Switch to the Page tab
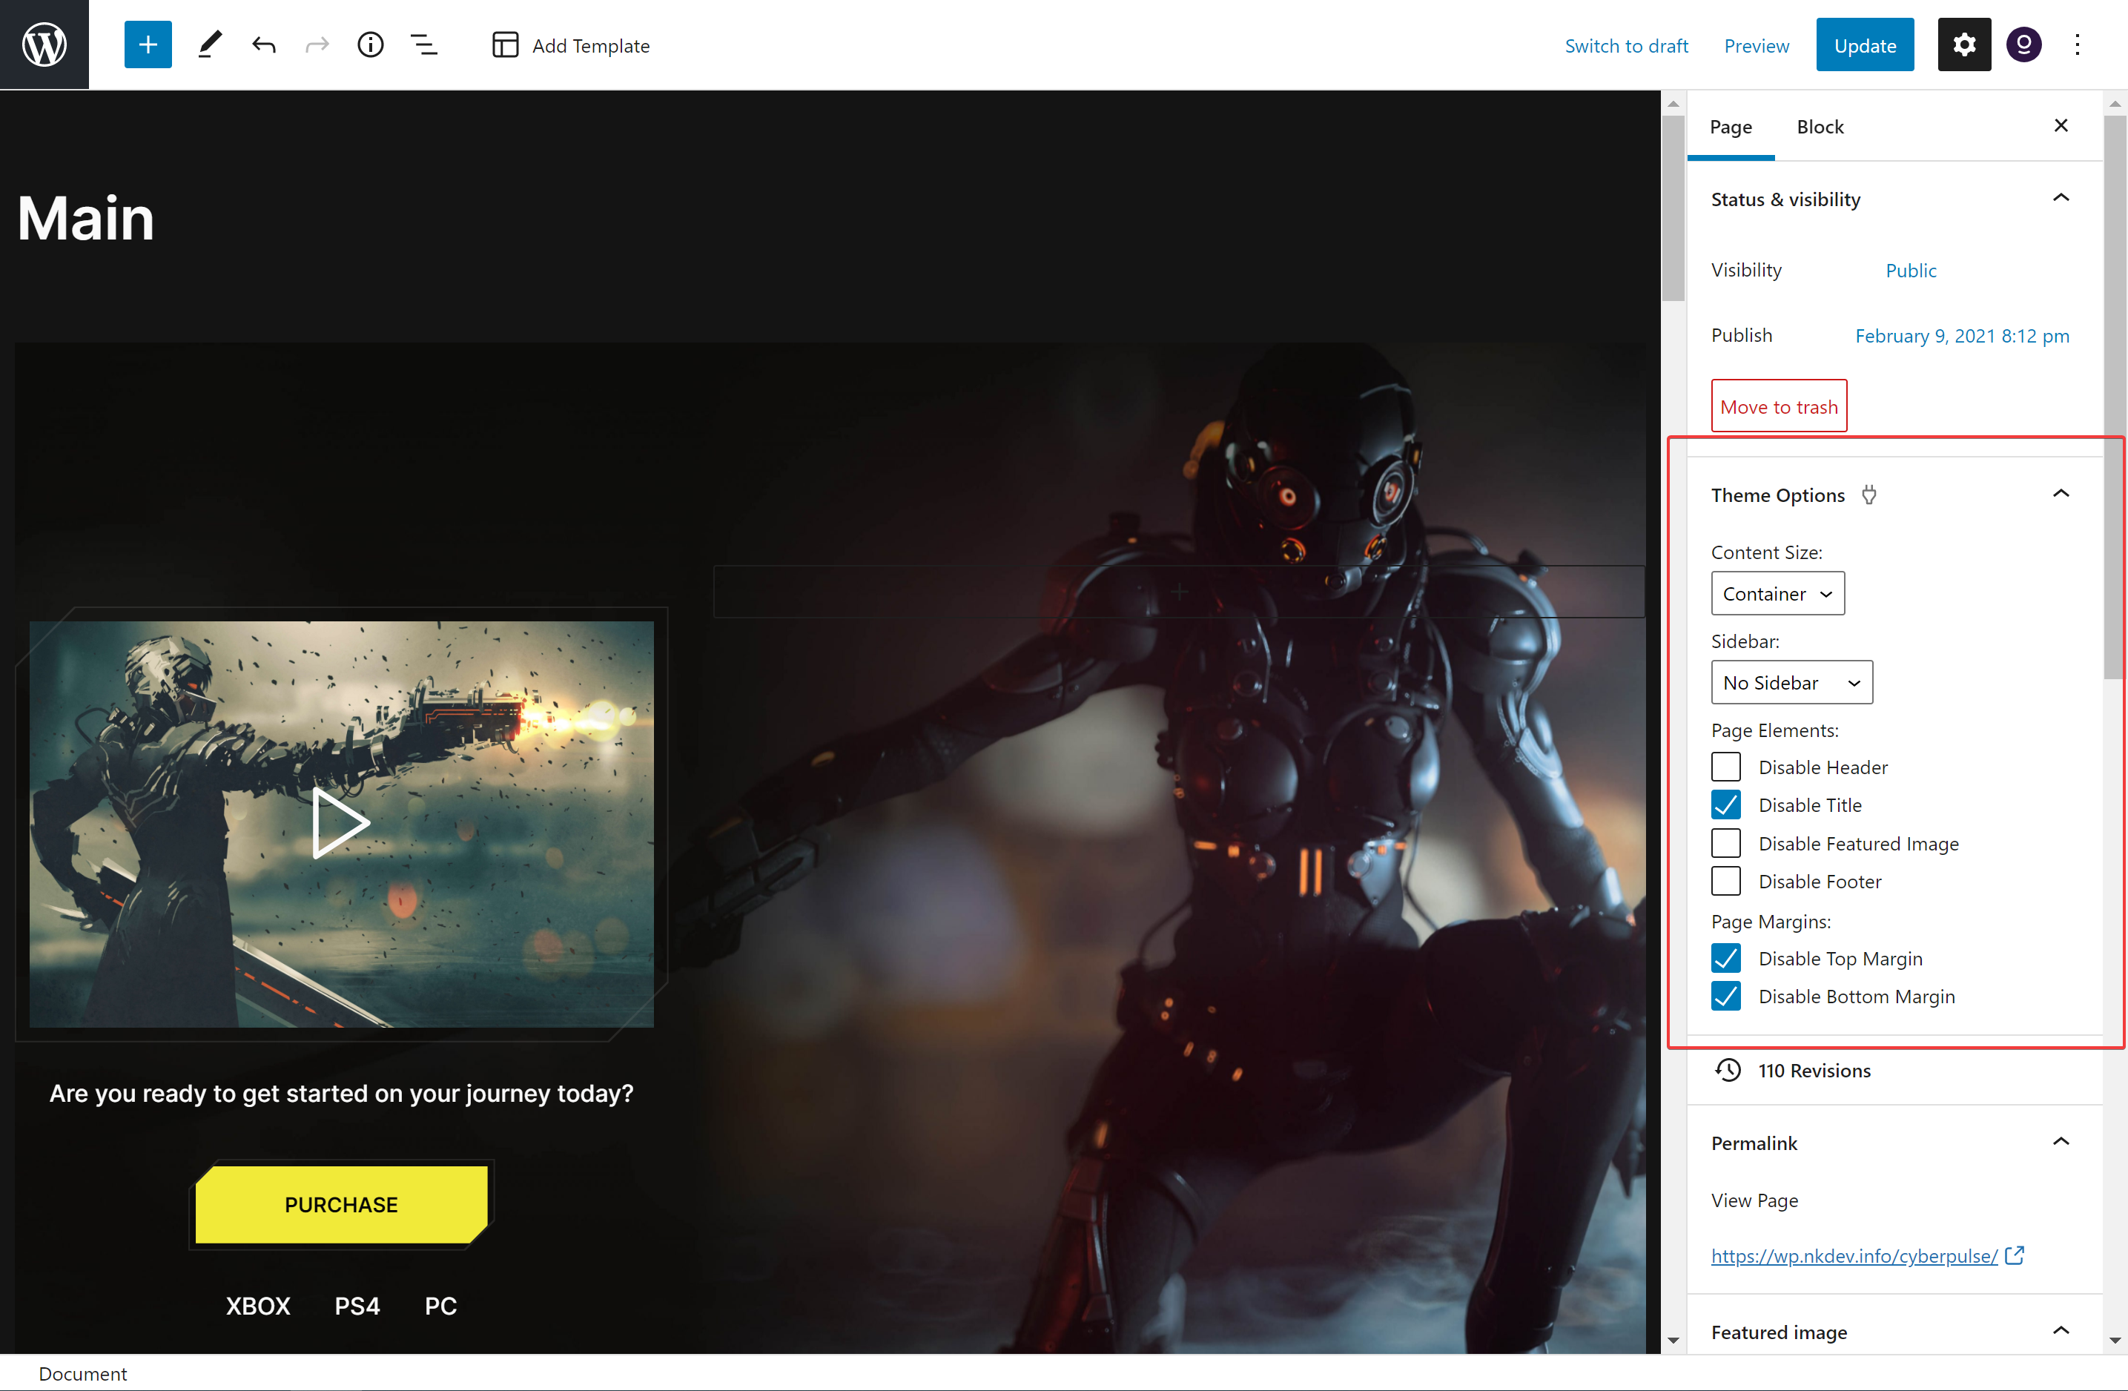This screenshot has height=1391, width=2128. click(x=1730, y=127)
